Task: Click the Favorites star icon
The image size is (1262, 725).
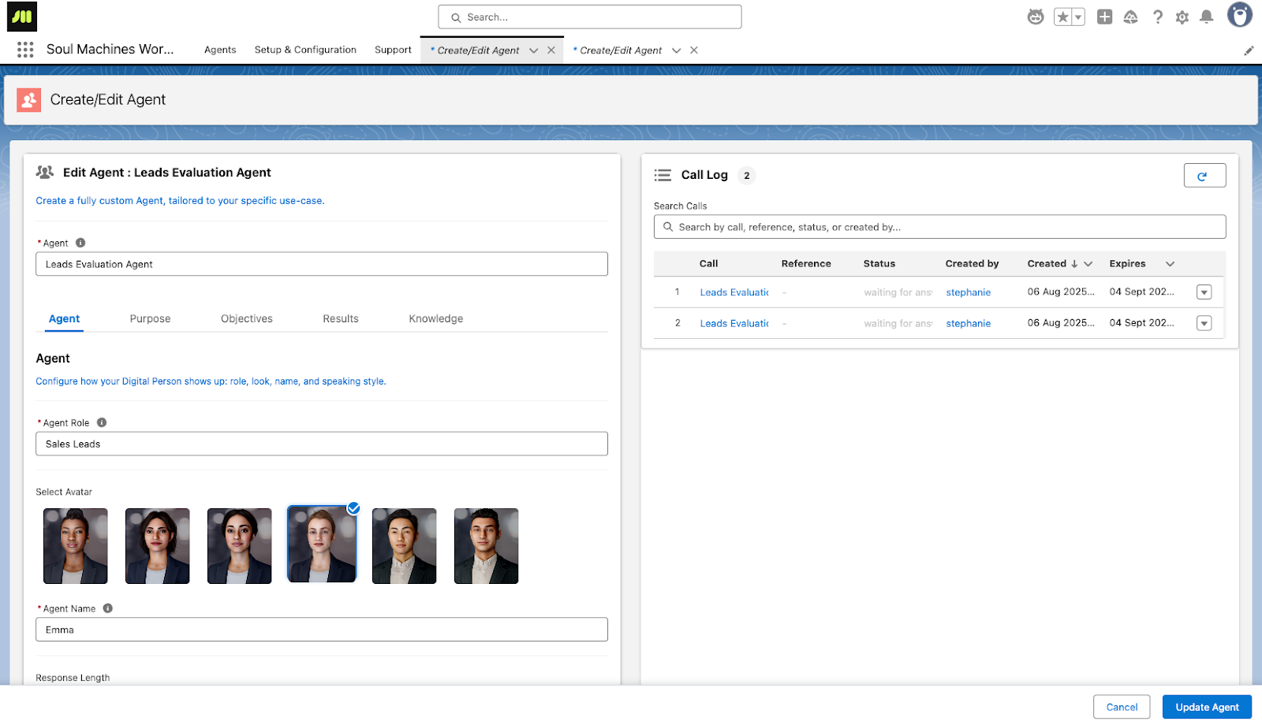Action: tap(1063, 17)
